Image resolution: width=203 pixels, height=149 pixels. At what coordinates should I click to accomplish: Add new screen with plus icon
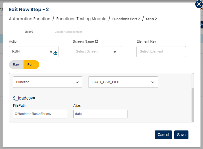tap(97, 41)
